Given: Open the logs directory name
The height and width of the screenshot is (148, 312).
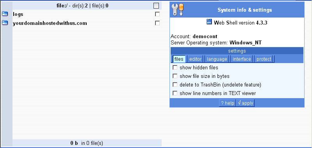Looking at the screenshot, I should [18, 14].
